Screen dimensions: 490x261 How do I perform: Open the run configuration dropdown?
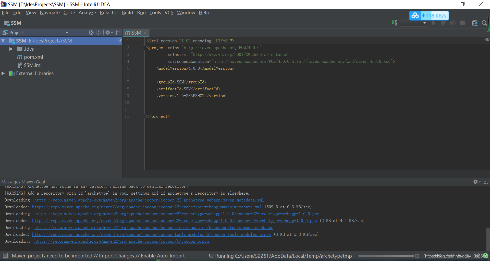(x=414, y=23)
